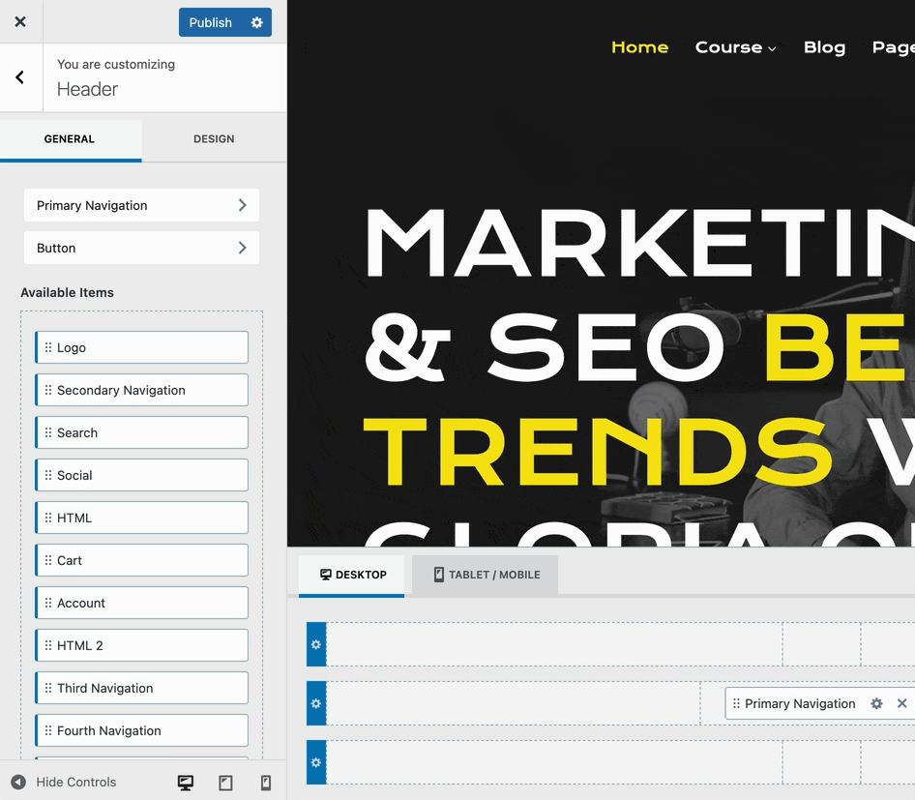Close the customizer with the X icon
The width and height of the screenshot is (915, 800).
[x=20, y=21]
